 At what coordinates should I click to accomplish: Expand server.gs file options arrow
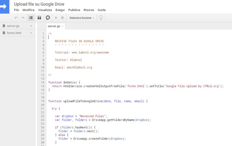[x=31, y=26]
